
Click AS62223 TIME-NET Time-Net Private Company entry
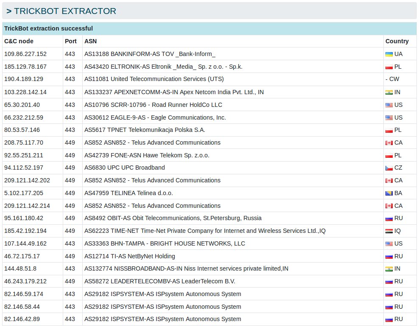point(205,231)
